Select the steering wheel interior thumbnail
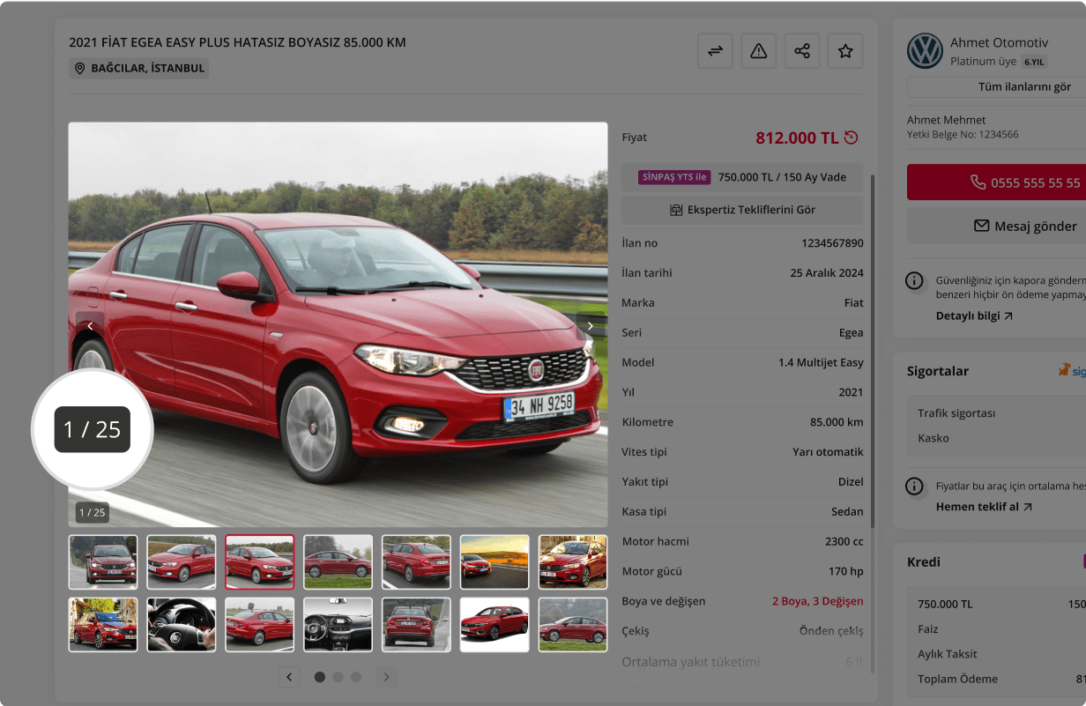Screen dimensions: 1086x706 click(182, 624)
